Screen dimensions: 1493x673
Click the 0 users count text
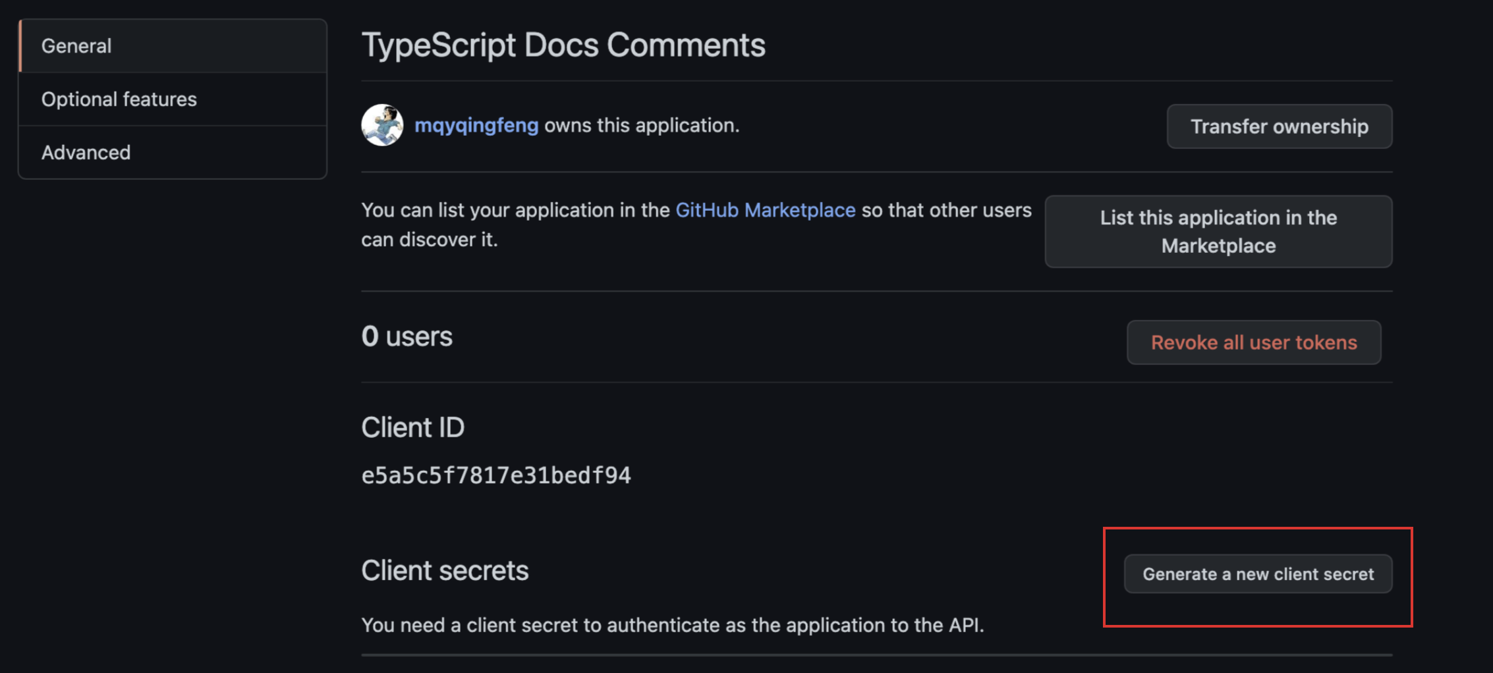click(407, 336)
